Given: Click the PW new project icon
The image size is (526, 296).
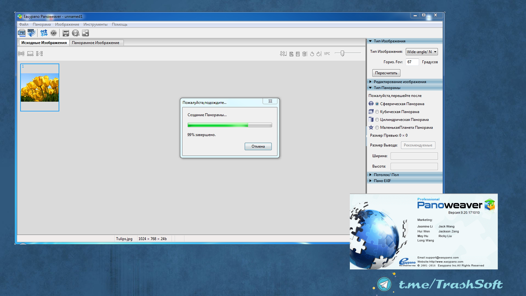Looking at the screenshot, I should [x=22, y=33].
